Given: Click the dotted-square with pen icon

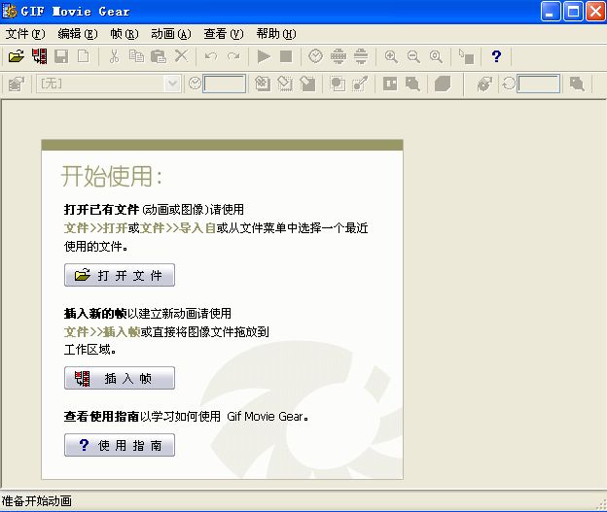Looking at the screenshot, I should pos(360,84).
